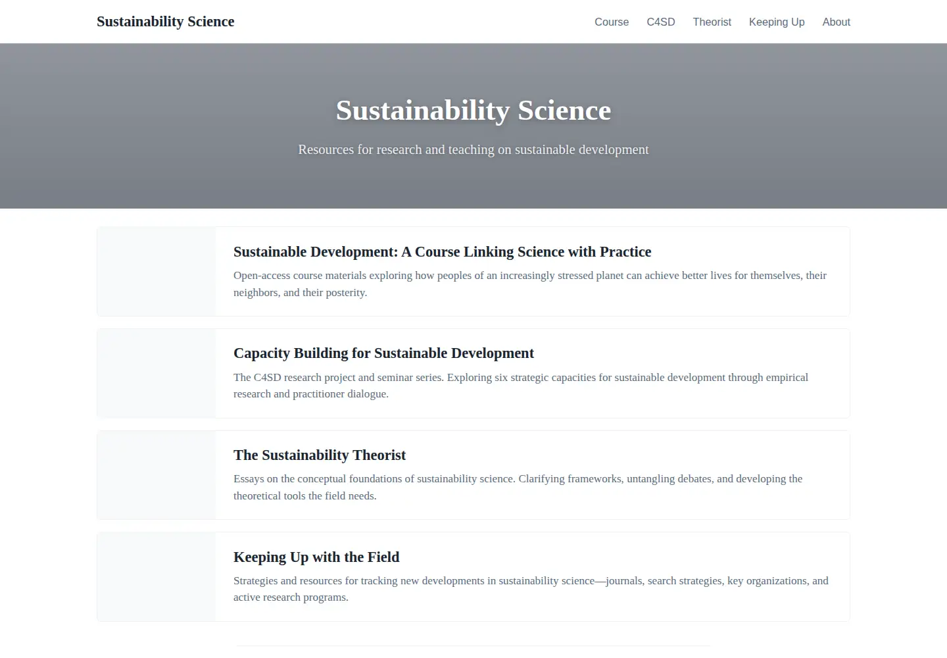Open the C4SD nav menu item
The image size is (947, 658).
click(x=661, y=22)
